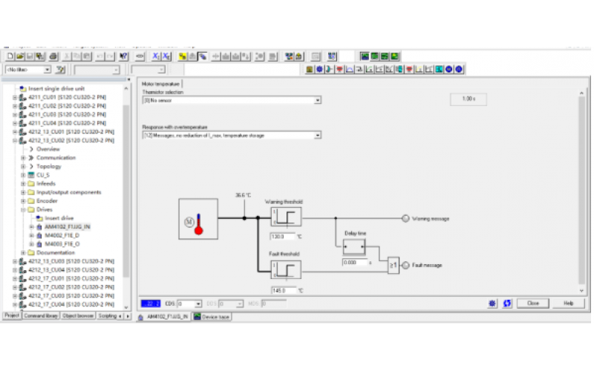Click the filter settings icon beside No filter
This screenshot has height=371, width=594.
point(61,70)
